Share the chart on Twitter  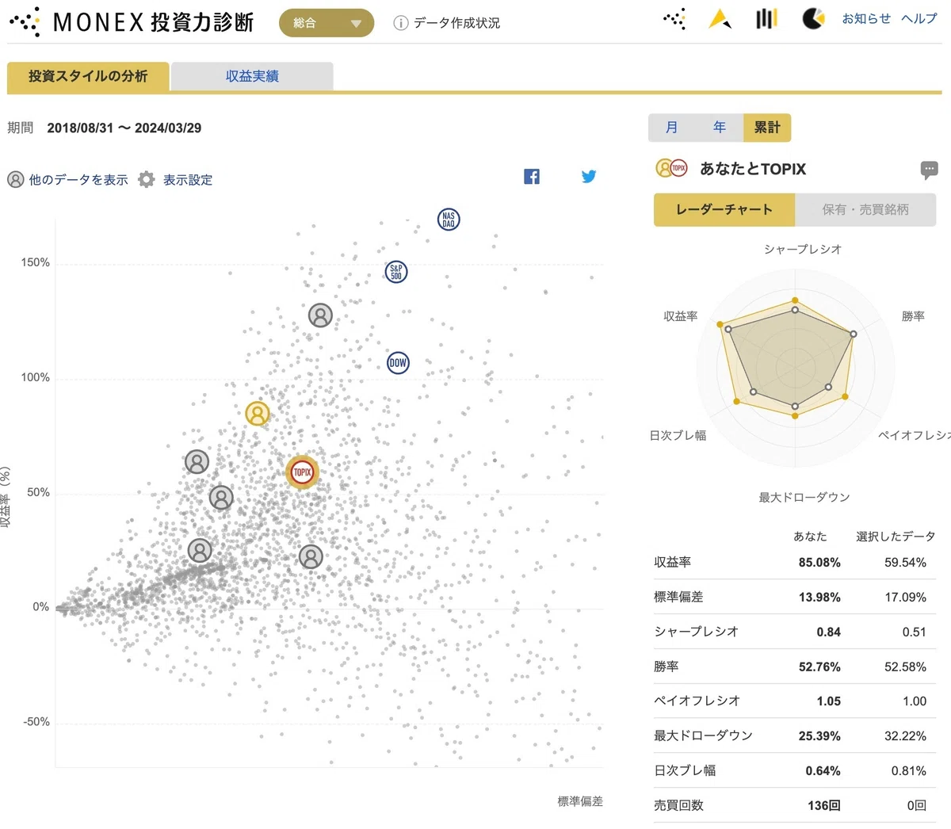[x=589, y=177]
